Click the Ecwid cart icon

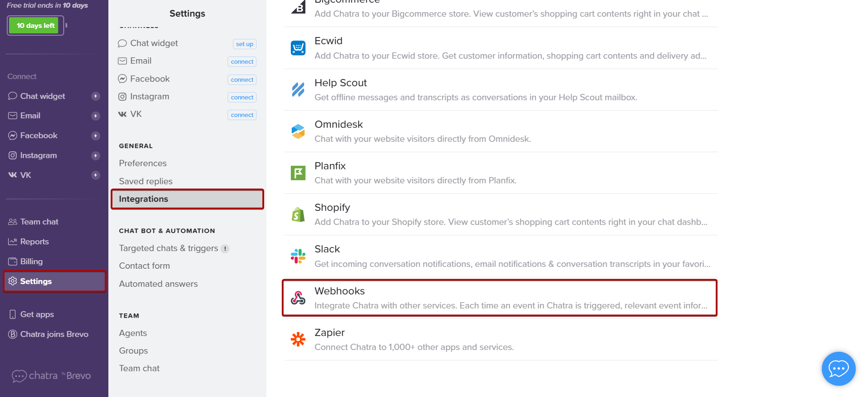(x=298, y=48)
